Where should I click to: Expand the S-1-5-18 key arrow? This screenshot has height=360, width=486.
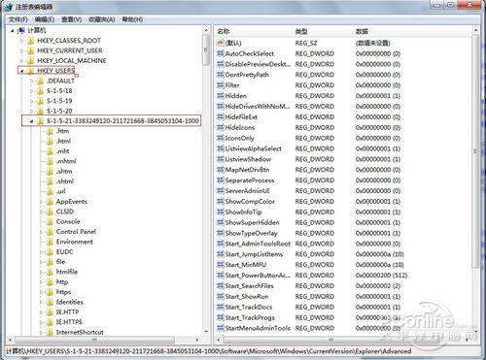[31, 91]
